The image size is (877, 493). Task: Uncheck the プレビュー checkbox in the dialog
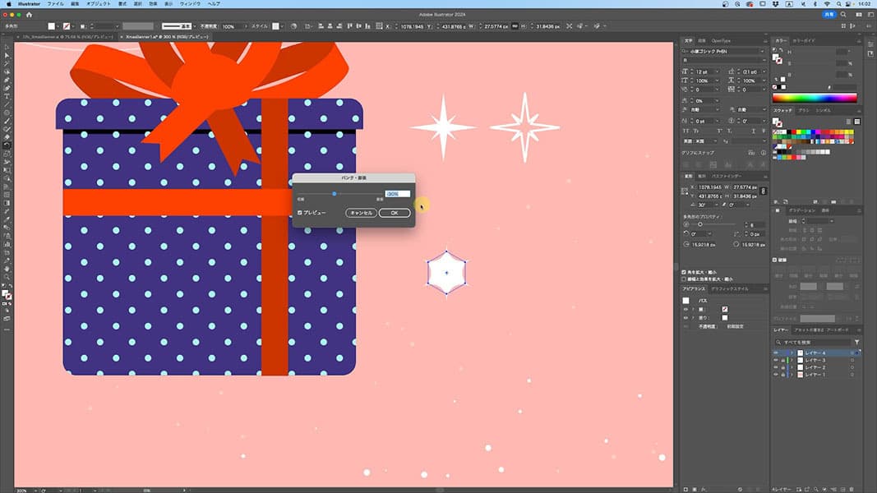click(300, 213)
